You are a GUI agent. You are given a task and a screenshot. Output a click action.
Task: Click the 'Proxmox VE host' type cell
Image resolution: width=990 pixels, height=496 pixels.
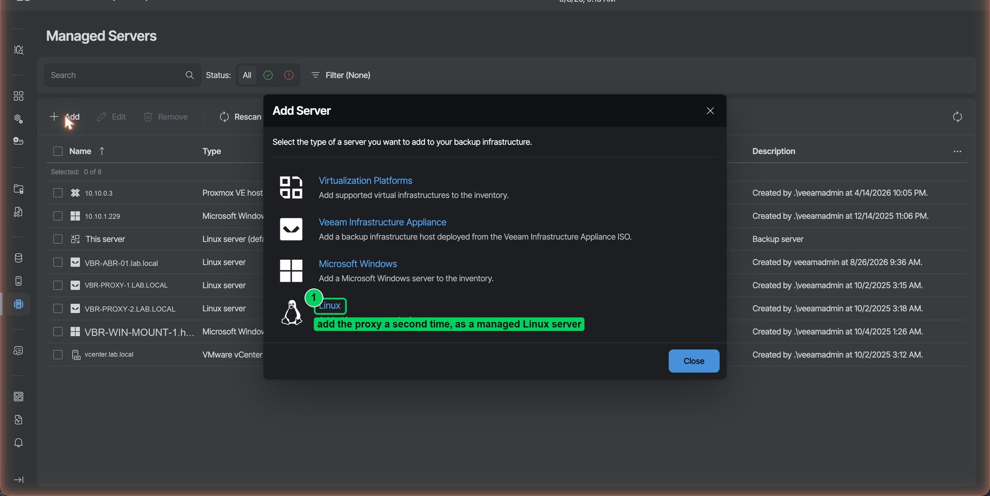click(233, 193)
